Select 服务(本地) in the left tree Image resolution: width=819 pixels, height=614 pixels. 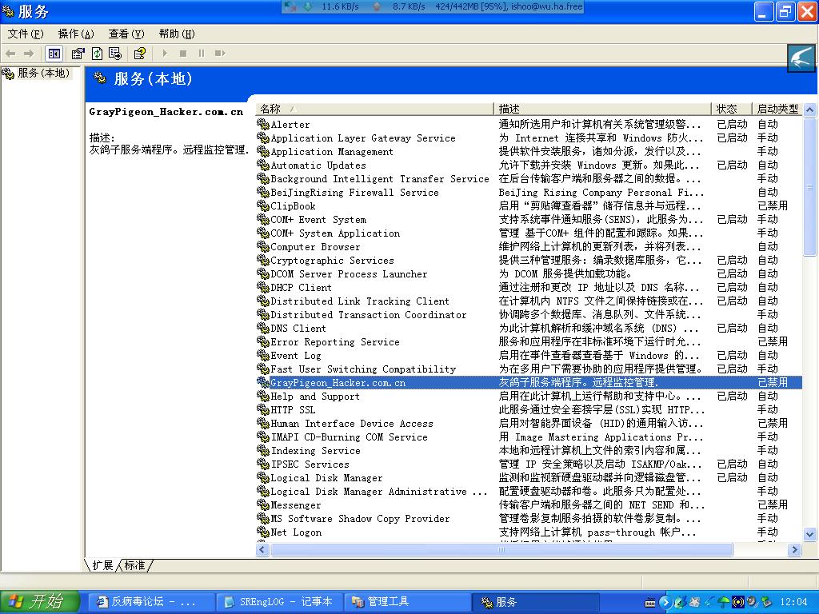point(43,73)
